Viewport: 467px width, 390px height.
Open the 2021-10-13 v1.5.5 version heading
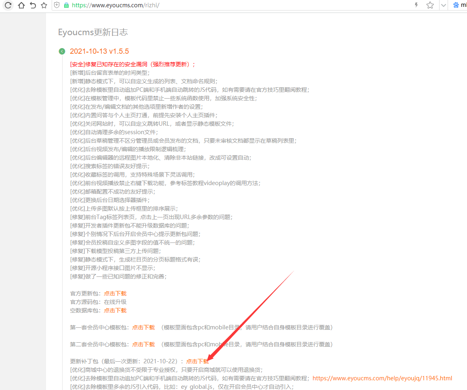(99, 51)
